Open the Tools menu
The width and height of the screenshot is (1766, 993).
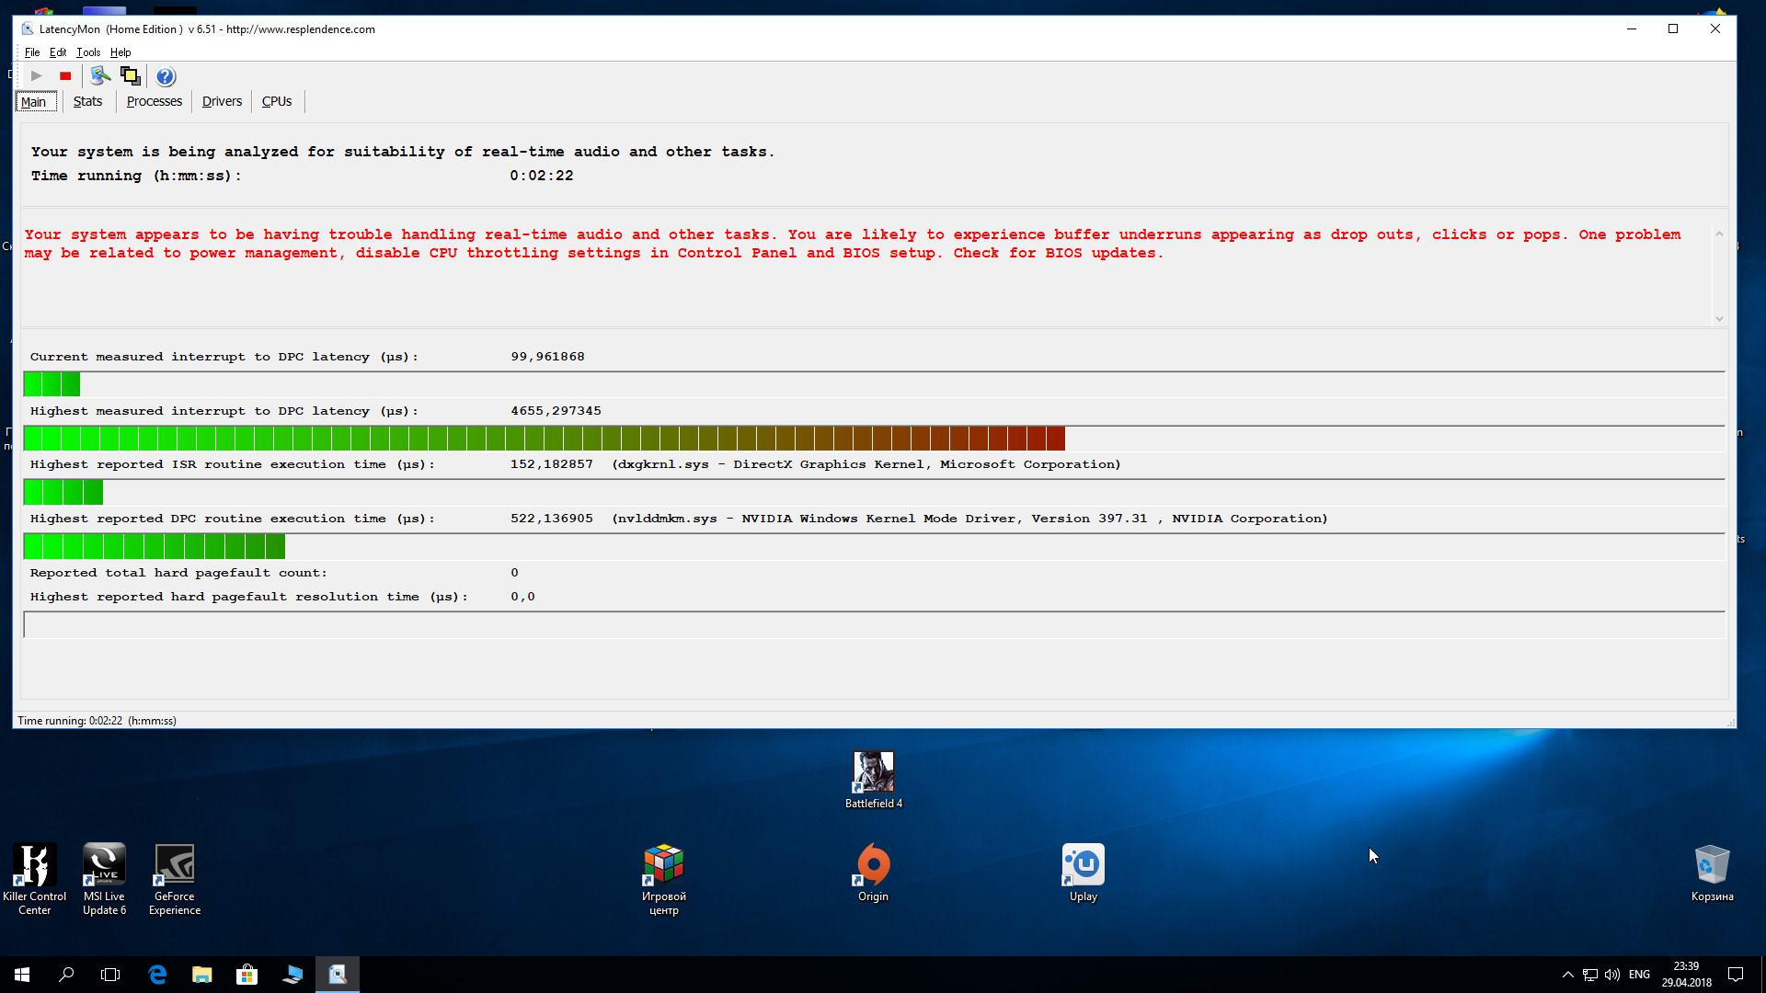click(x=87, y=52)
